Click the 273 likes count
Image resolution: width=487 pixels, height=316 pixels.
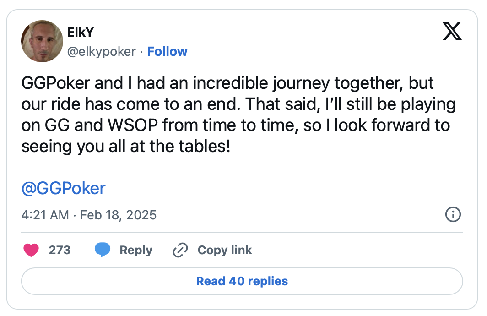pyautogui.click(x=60, y=250)
